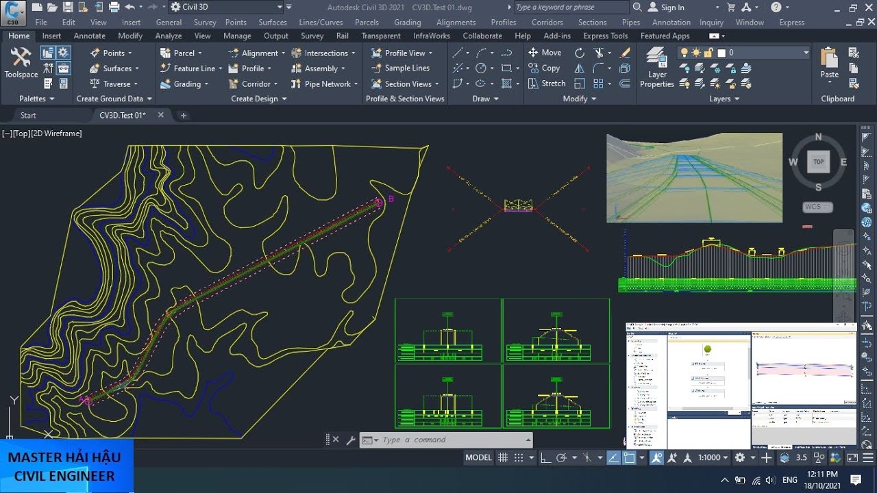This screenshot has height=493, width=877.
Task: Toggle 2D object snap
Action: [628, 457]
